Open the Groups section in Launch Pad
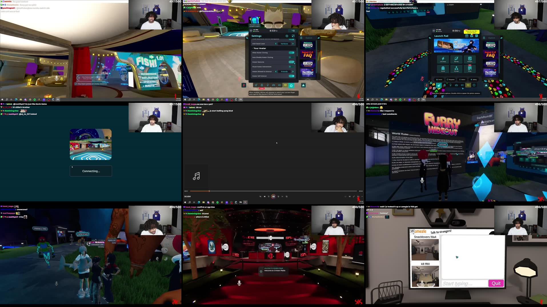The height and width of the screenshot is (307, 547). click(x=456, y=69)
